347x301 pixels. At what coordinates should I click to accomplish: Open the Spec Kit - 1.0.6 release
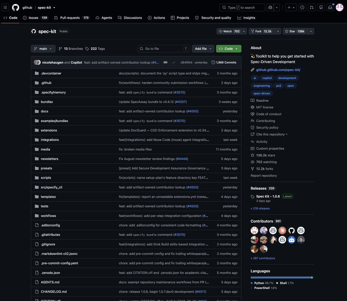[268, 196]
